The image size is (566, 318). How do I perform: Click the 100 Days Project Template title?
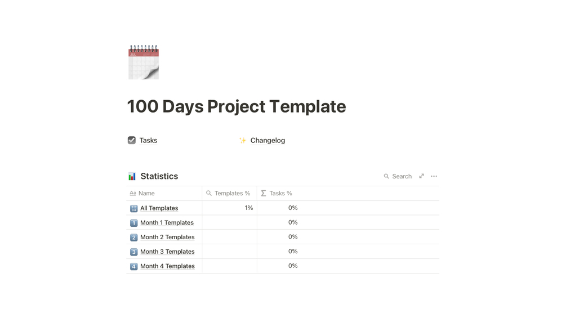click(x=237, y=106)
